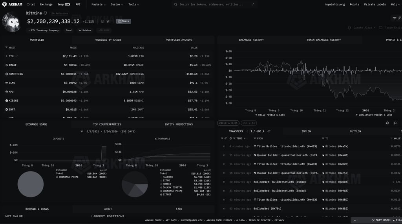Click the ETH token icon in portfolio

pos(6,56)
